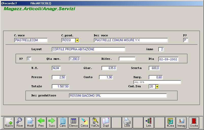Viewport: 204px width, 130px height.
Task: Click the Nuovo toolbar icon
Action: click(x=9, y=122)
